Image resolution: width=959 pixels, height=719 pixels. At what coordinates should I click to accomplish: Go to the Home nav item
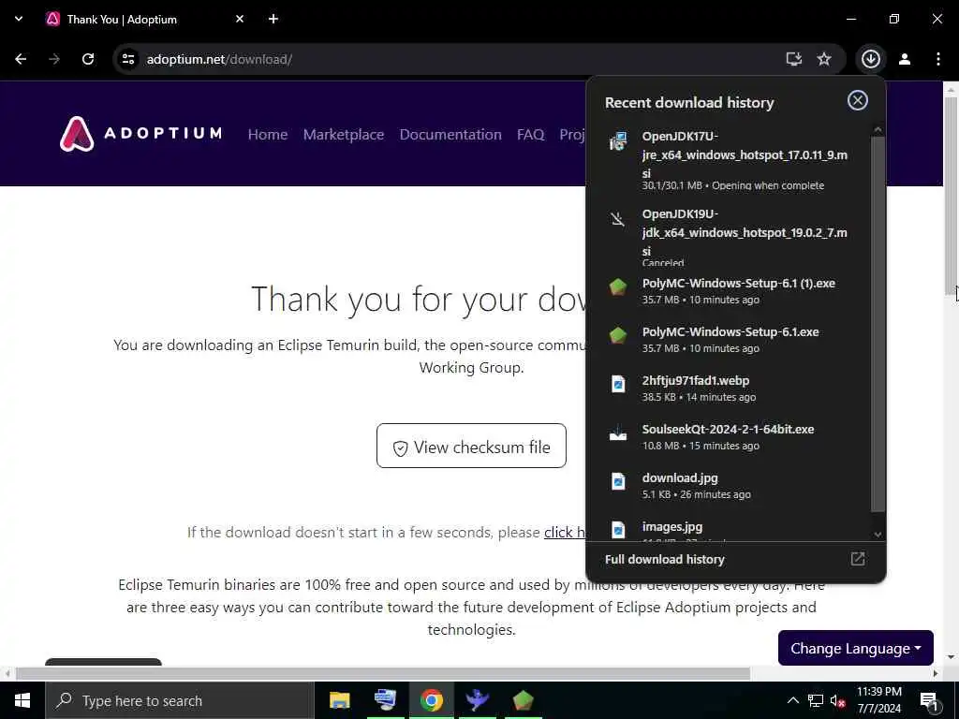[x=268, y=135]
